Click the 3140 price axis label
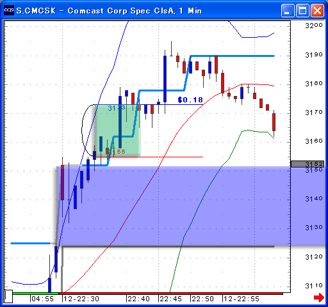The image size is (328, 307). 314,199
